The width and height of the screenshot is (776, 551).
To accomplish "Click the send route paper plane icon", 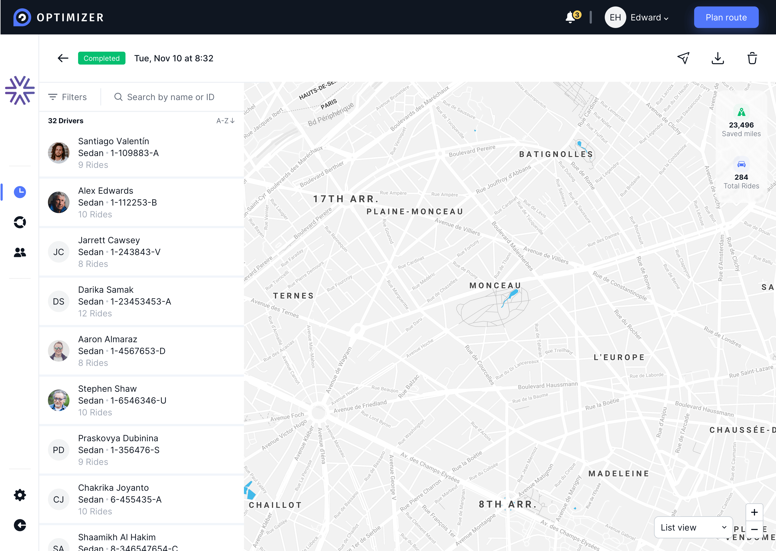I will [x=683, y=58].
